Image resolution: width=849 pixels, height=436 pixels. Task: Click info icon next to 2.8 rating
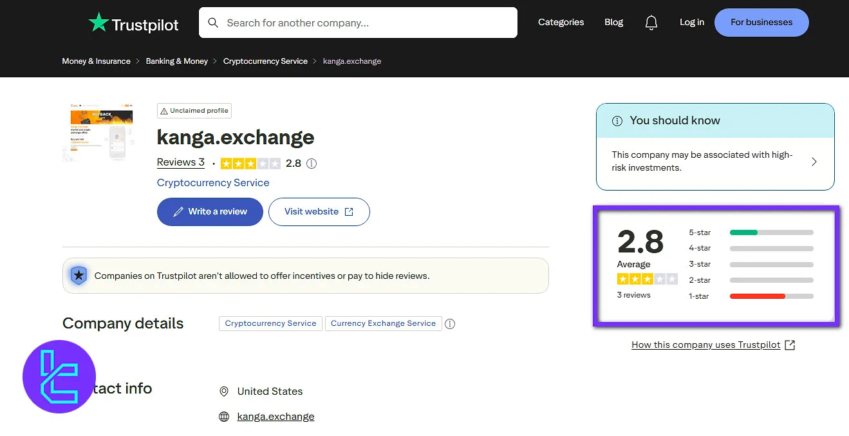pyautogui.click(x=312, y=164)
